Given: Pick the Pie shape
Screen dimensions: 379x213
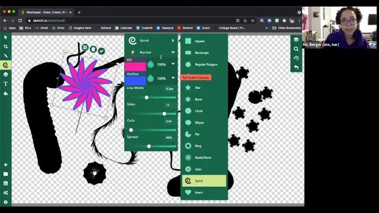Looking at the screenshot, I should (x=204, y=134).
